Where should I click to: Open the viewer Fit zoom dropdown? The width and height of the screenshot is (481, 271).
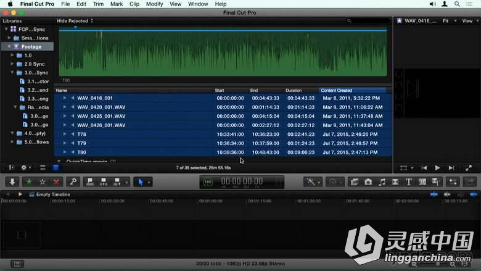click(x=450, y=21)
